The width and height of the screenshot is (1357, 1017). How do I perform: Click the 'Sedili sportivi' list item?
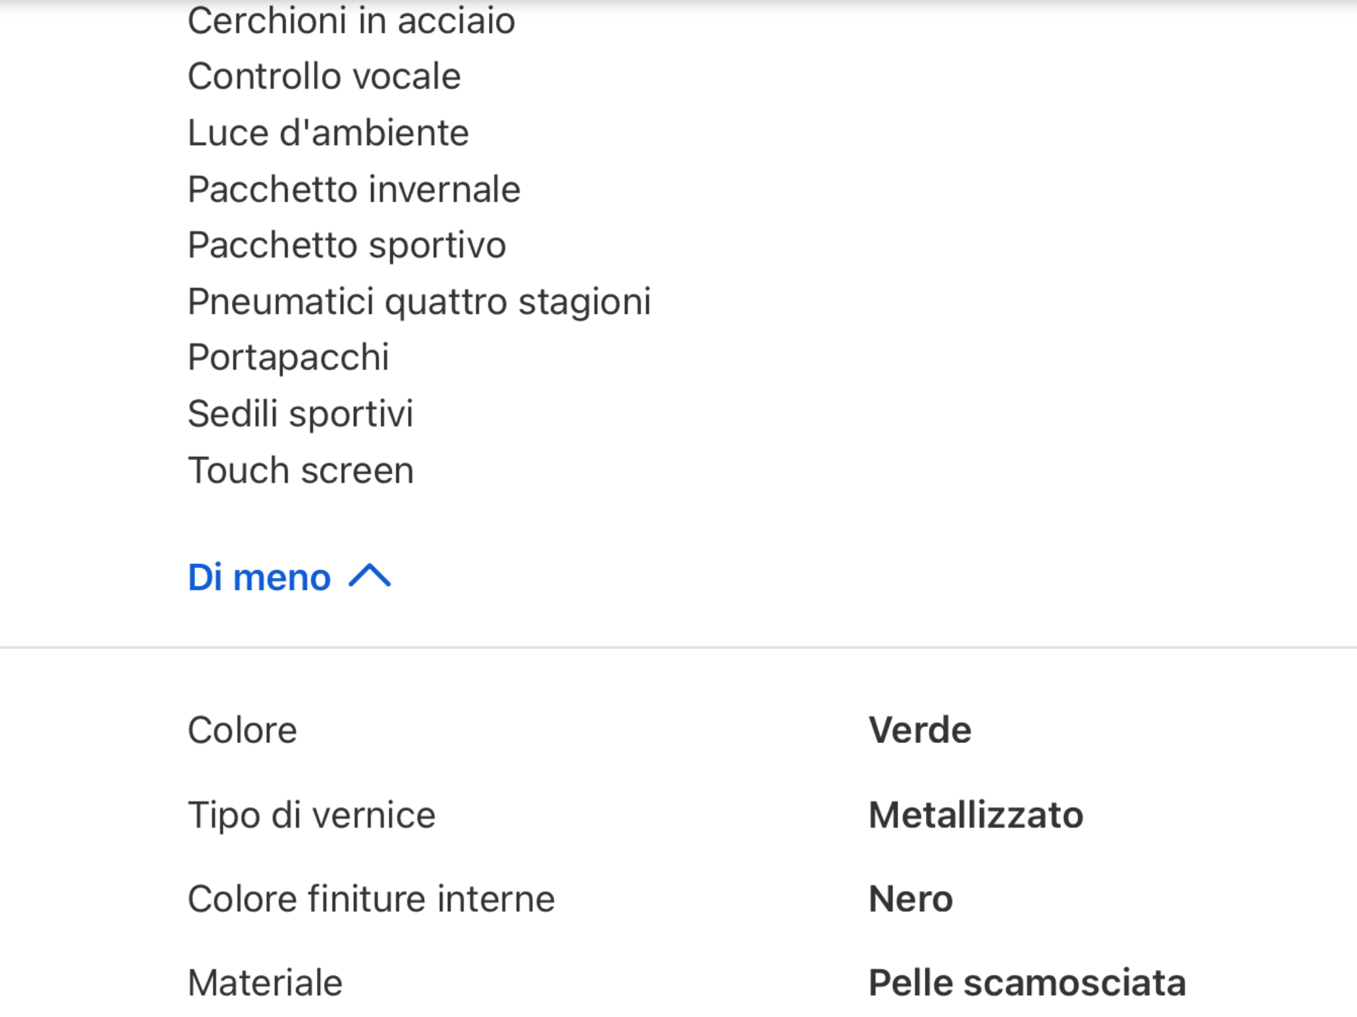pos(300,414)
